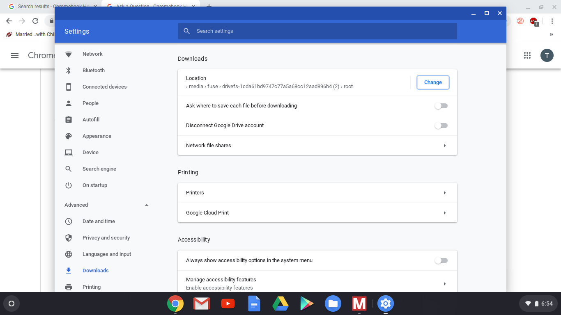561x315 pixels.
Task: Launch Google Drive from the shelf
Action: click(x=280, y=304)
